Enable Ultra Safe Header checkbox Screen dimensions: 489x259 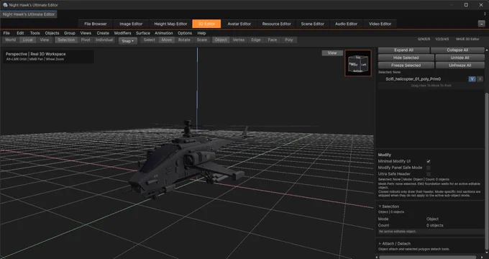[429, 174]
